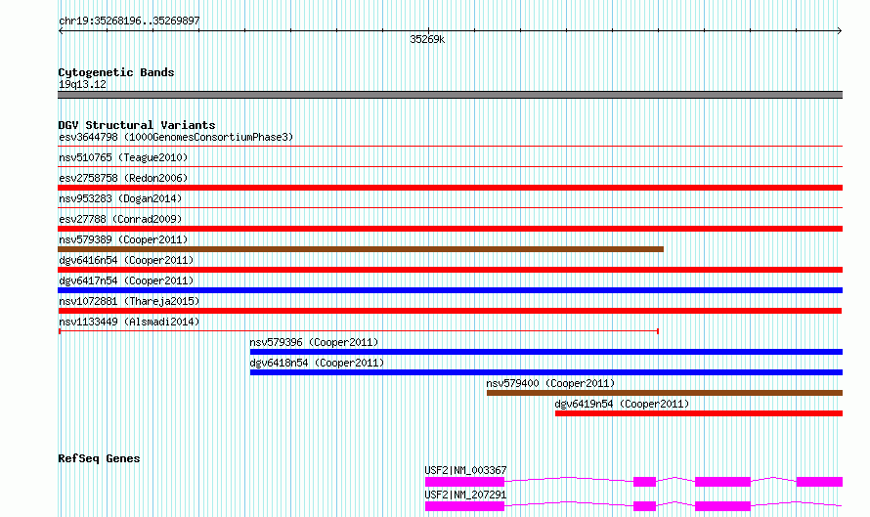This screenshot has width=870, height=517.
Task: Select the blue bar for nsv579396
Action: click(x=546, y=352)
